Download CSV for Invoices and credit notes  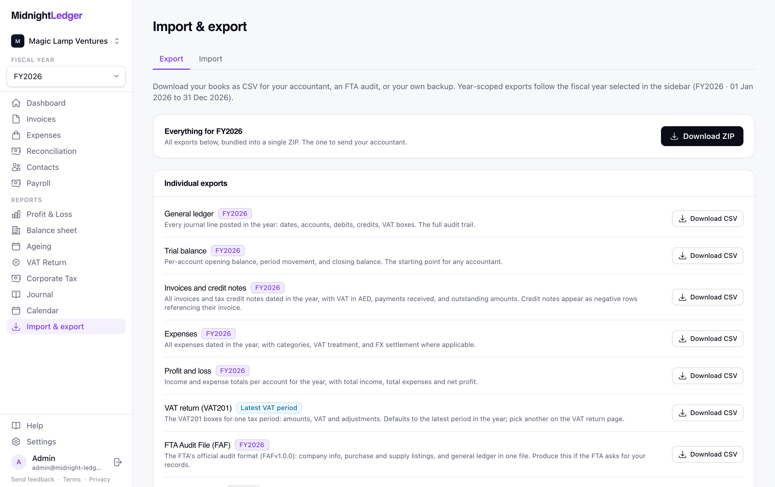tap(707, 297)
